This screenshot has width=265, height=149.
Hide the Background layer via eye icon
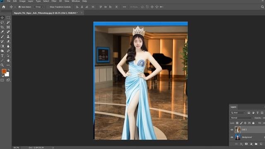click(232, 137)
